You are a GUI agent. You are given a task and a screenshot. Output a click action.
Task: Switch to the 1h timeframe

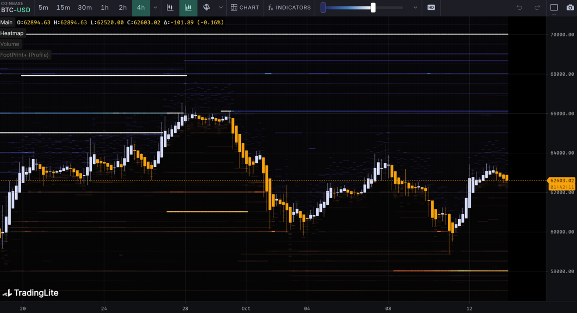click(105, 8)
